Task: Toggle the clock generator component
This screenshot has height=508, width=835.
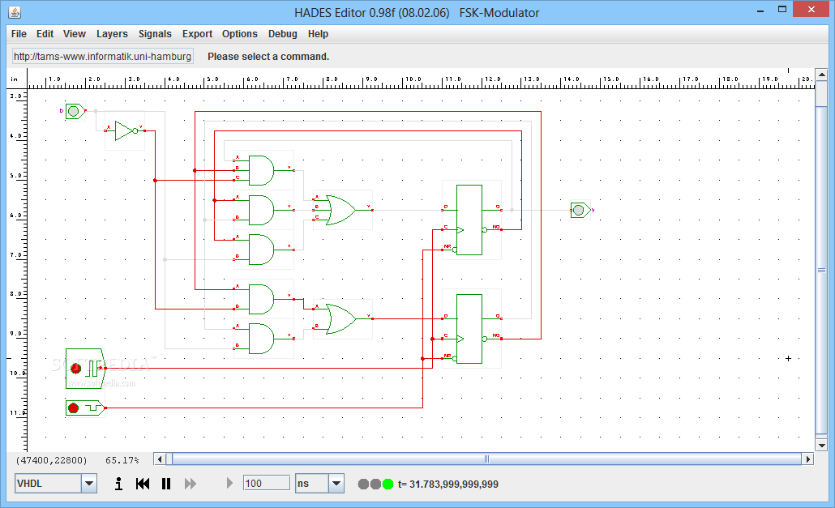Action: (x=84, y=368)
